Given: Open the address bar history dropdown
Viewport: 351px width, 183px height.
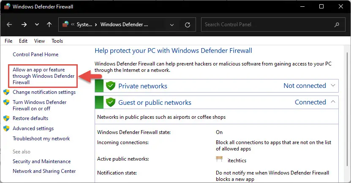Looking at the screenshot, I should pos(172,25).
